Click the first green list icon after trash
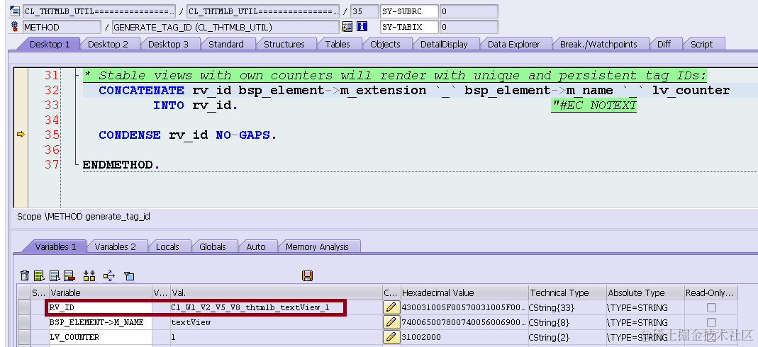 40,275
